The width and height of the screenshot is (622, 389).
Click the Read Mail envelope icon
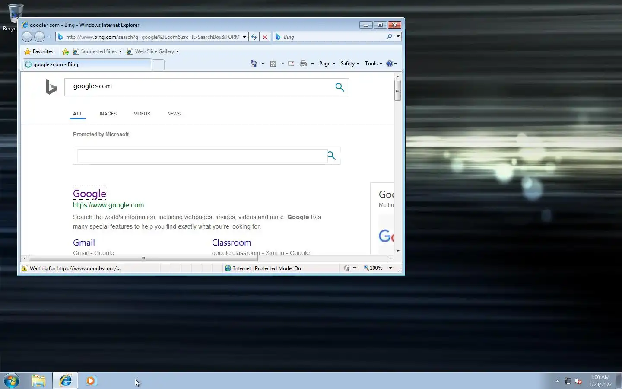tap(291, 64)
